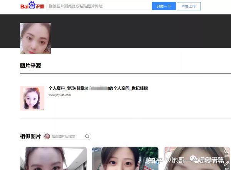This screenshot has height=170, width=231.
Task: Click the magnifier icon in similar-image search
Action: click(x=87, y=136)
